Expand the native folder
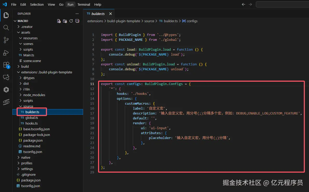Viewport: 309px width, 192px height. [x=26, y=157]
